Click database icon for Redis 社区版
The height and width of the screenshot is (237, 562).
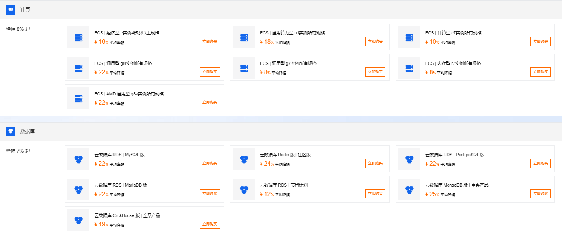pos(244,159)
